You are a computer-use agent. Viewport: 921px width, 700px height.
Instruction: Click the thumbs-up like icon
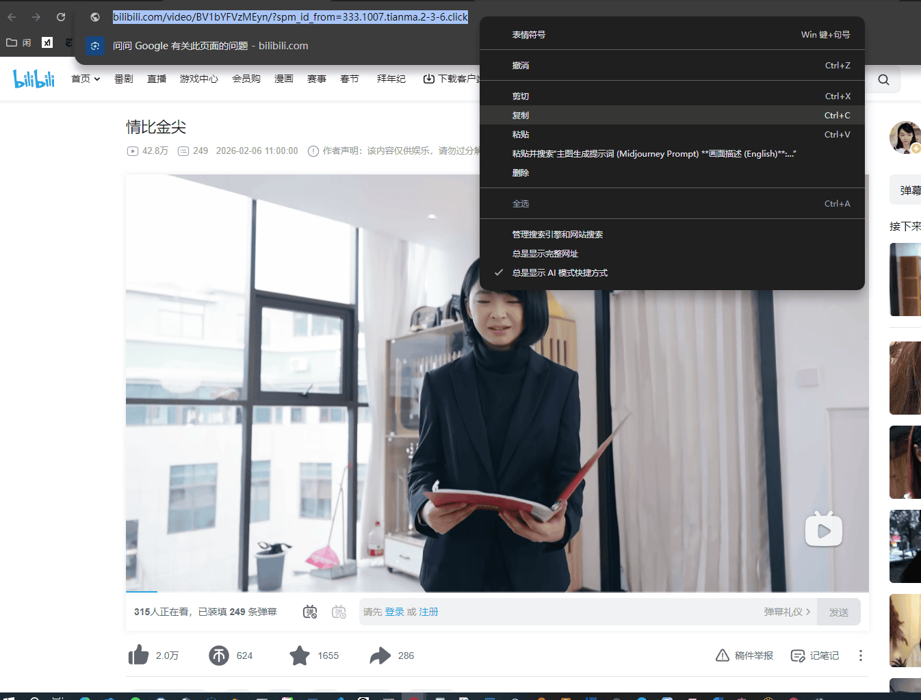click(139, 655)
